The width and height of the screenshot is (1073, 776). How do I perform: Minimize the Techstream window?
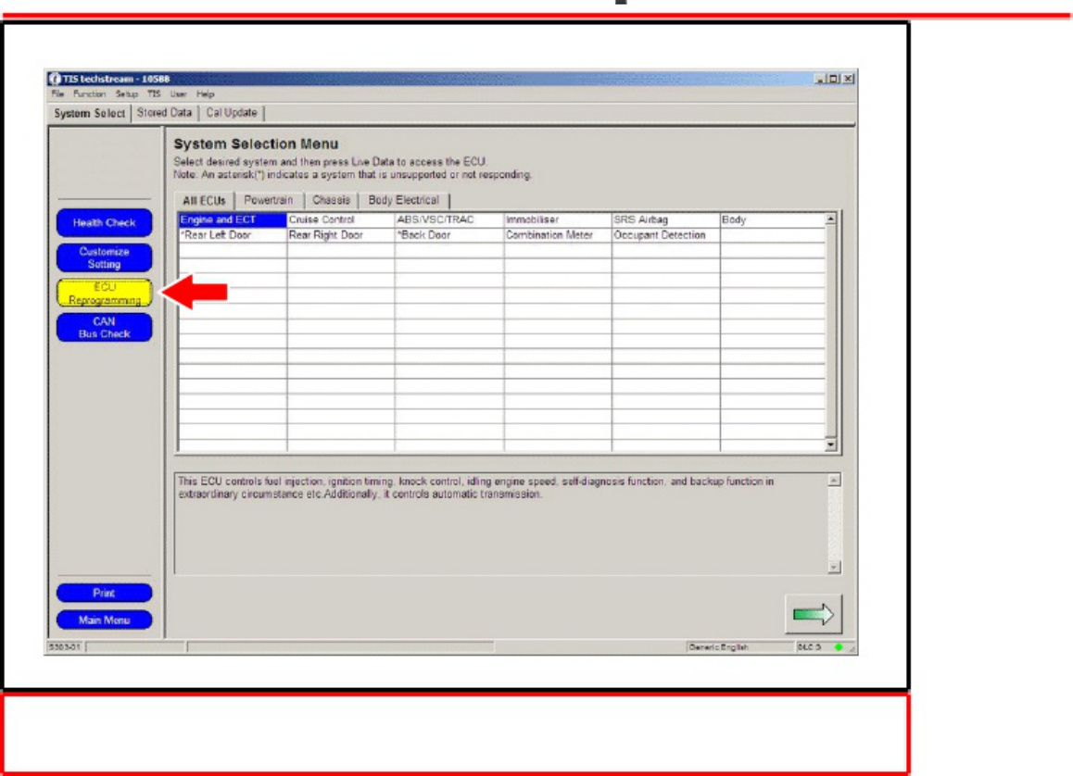click(x=820, y=79)
